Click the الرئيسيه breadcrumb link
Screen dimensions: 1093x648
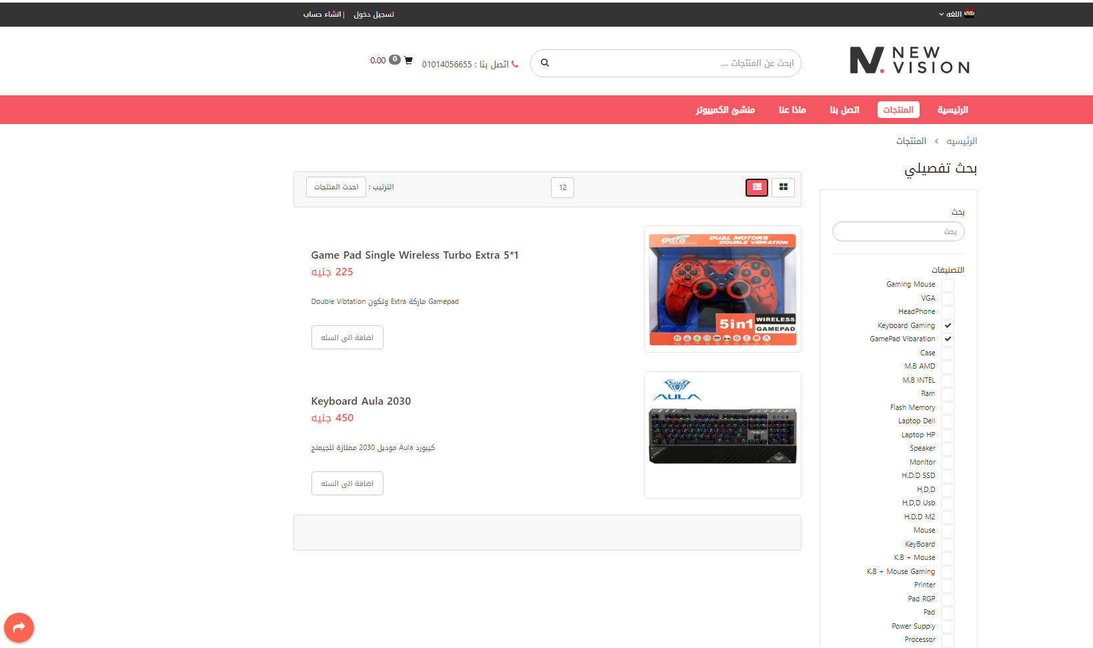pyautogui.click(x=962, y=141)
